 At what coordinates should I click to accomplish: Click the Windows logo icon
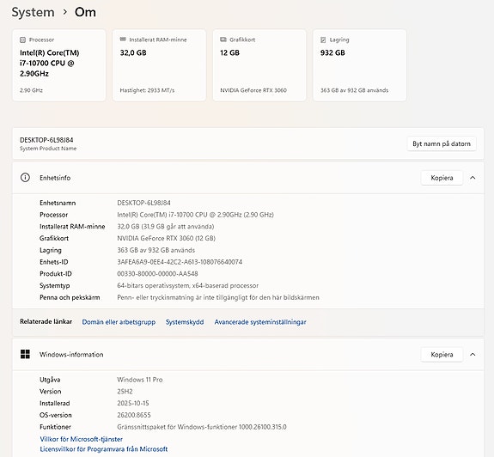pos(25,354)
